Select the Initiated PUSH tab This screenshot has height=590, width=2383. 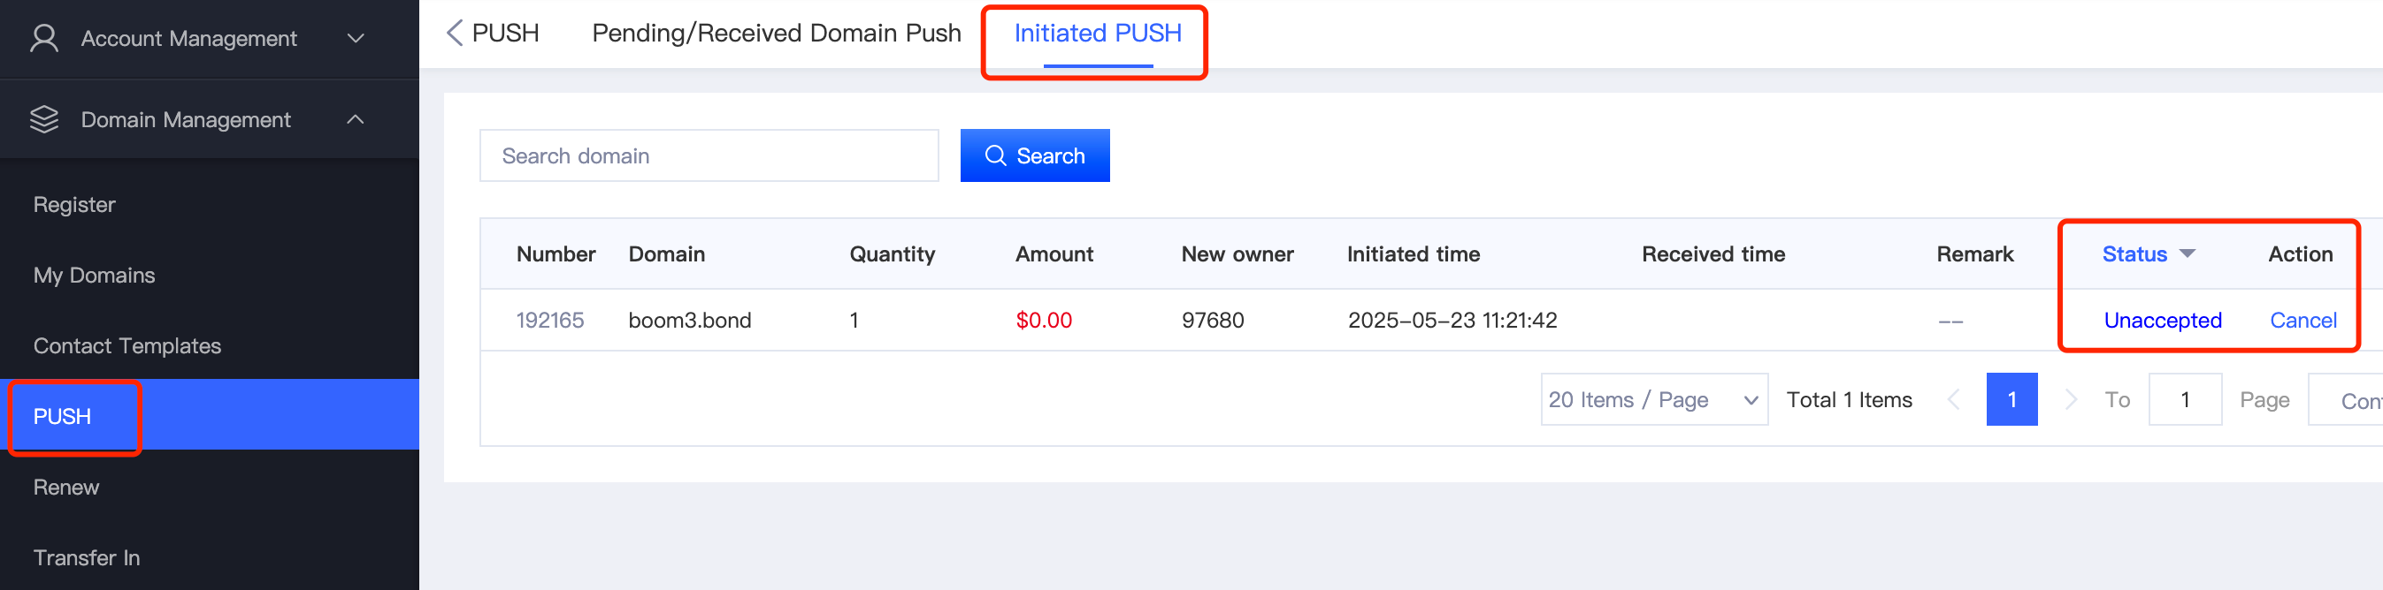[1097, 34]
